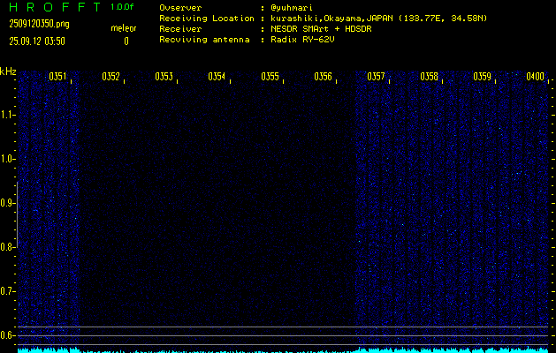The height and width of the screenshot is (353, 556).
Task: Select the meteor label
Action: pos(124,28)
